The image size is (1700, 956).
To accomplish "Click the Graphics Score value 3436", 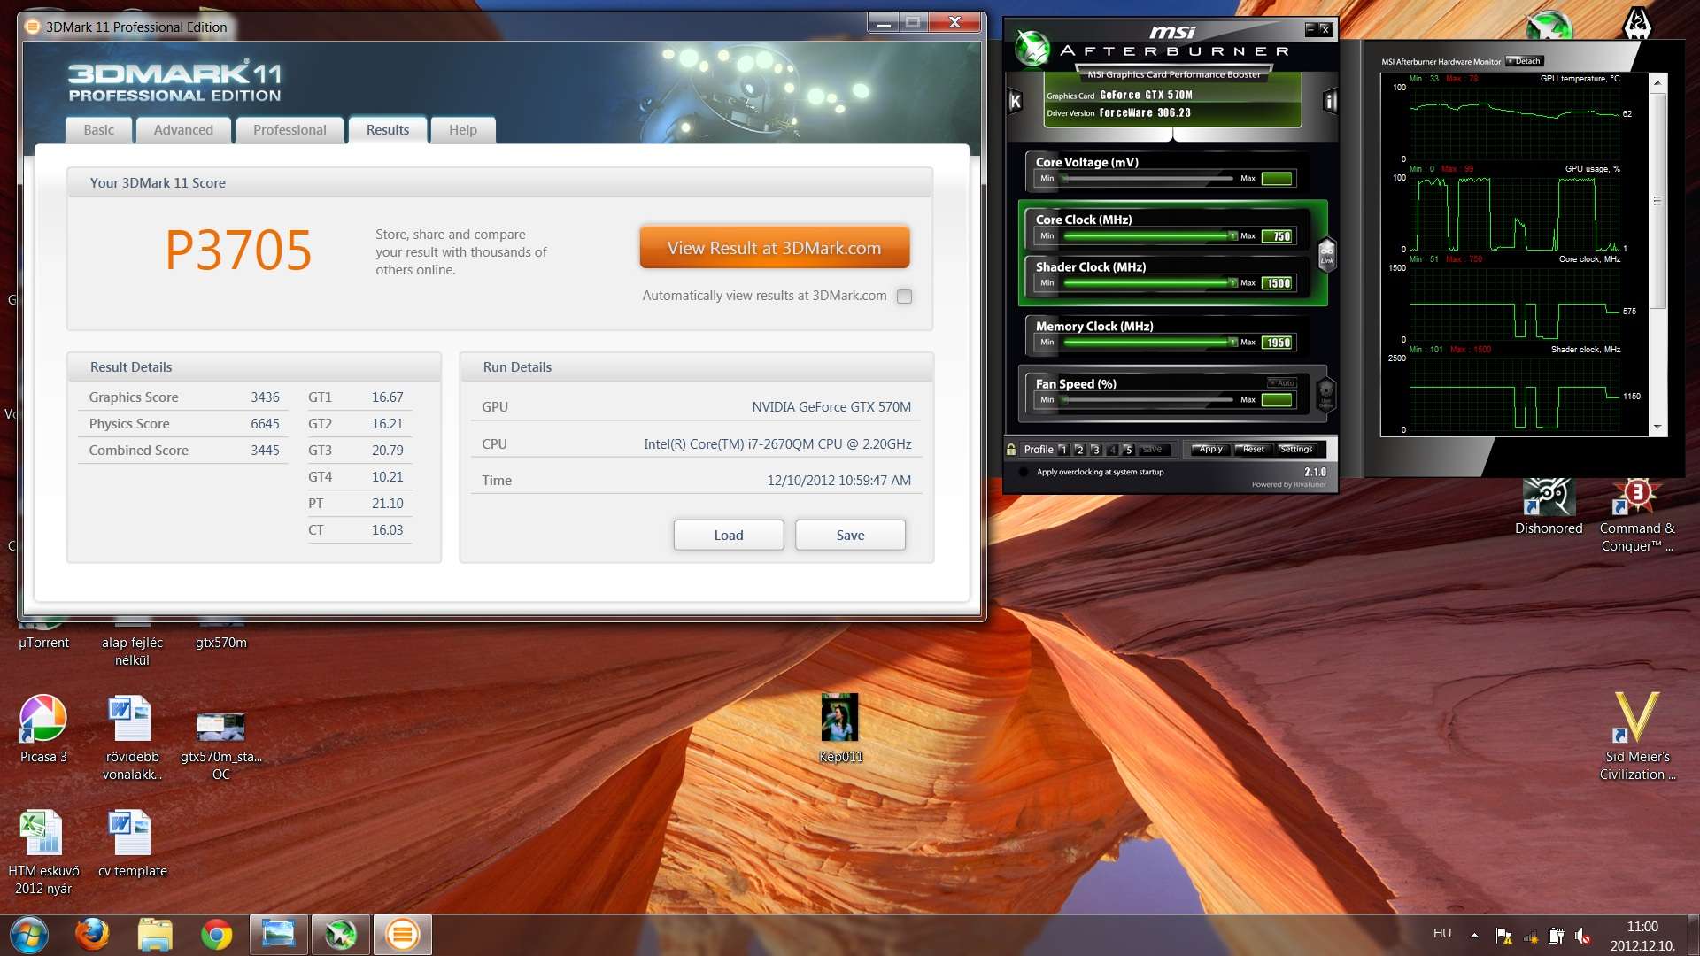I will click(265, 397).
